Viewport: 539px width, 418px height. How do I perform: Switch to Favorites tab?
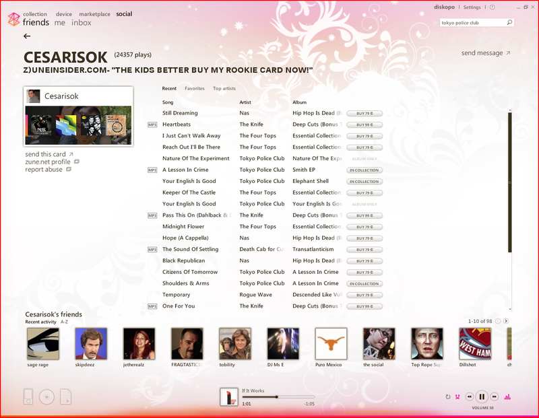click(x=195, y=88)
